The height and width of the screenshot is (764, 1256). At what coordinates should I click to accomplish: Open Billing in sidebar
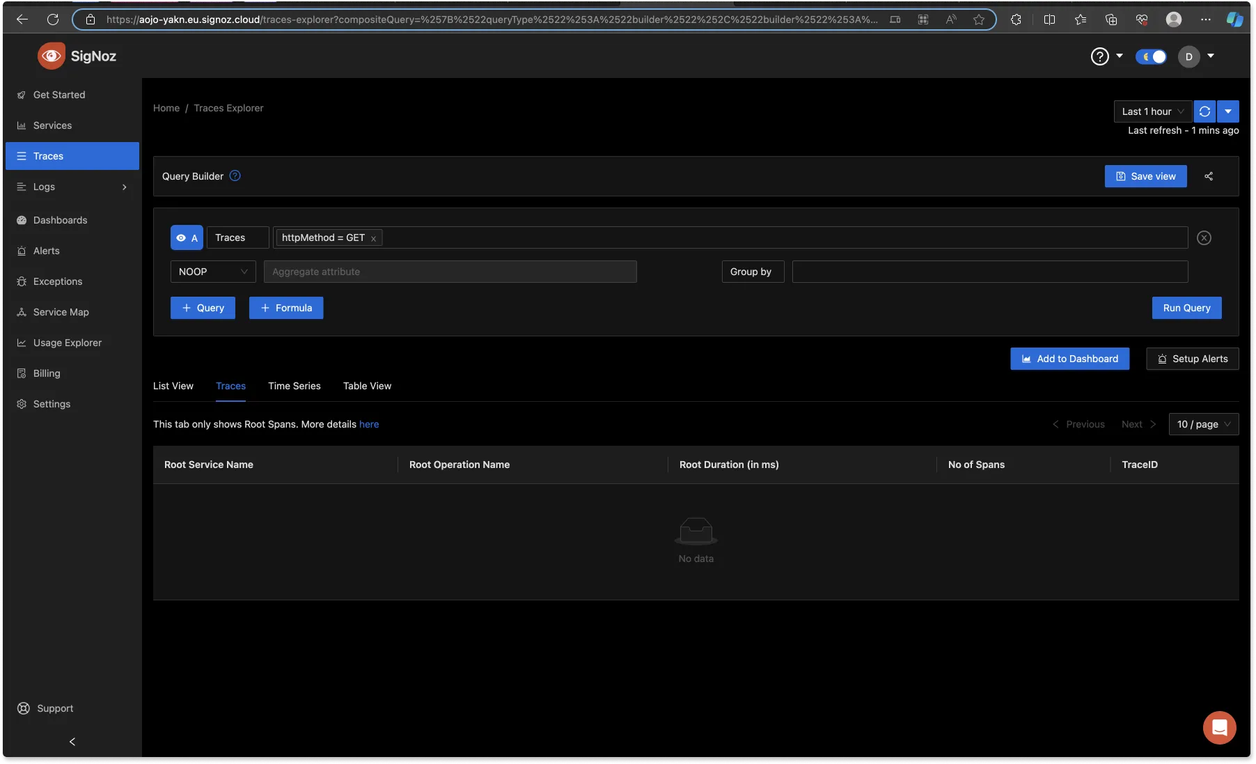[x=72, y=373]
